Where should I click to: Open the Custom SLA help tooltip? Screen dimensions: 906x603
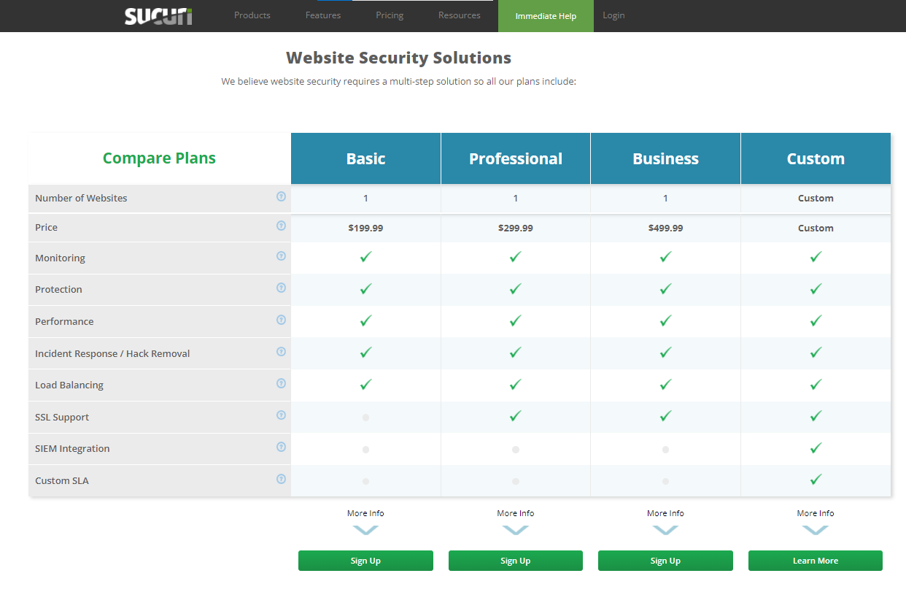(281, 479)
